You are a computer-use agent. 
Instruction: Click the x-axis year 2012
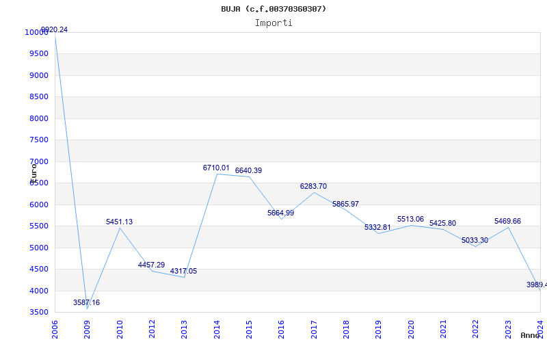point(152,330)
